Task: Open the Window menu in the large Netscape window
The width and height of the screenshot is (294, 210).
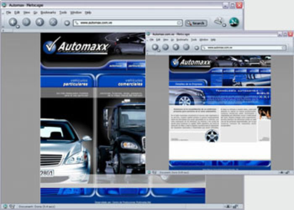Action: coord(76,13)
